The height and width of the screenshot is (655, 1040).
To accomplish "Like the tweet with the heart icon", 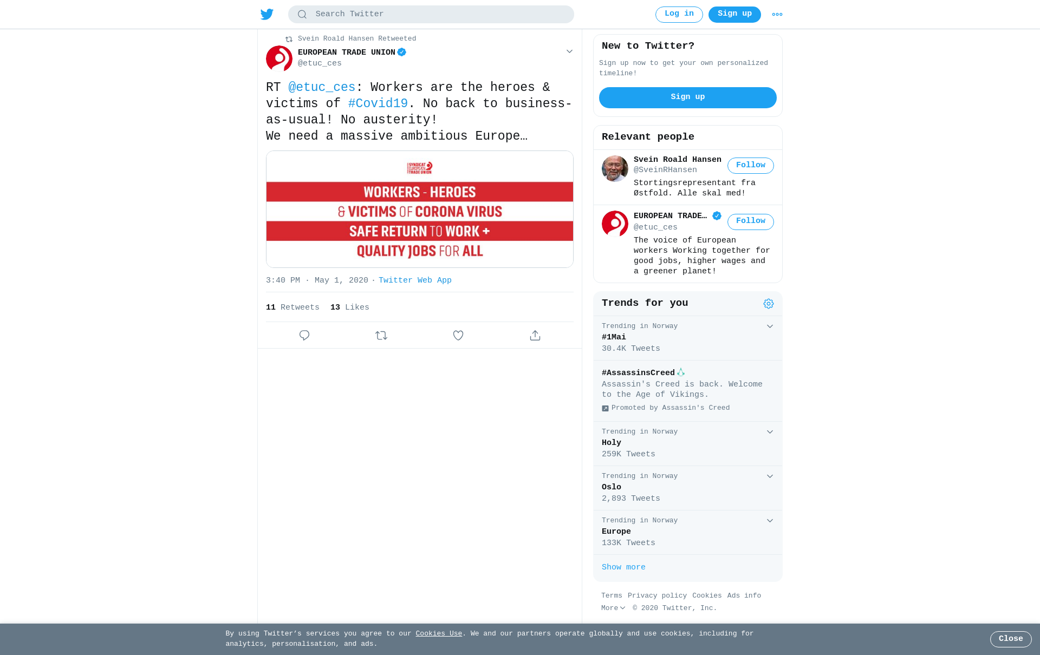I will pyautogui.click(x=458, y=336).
